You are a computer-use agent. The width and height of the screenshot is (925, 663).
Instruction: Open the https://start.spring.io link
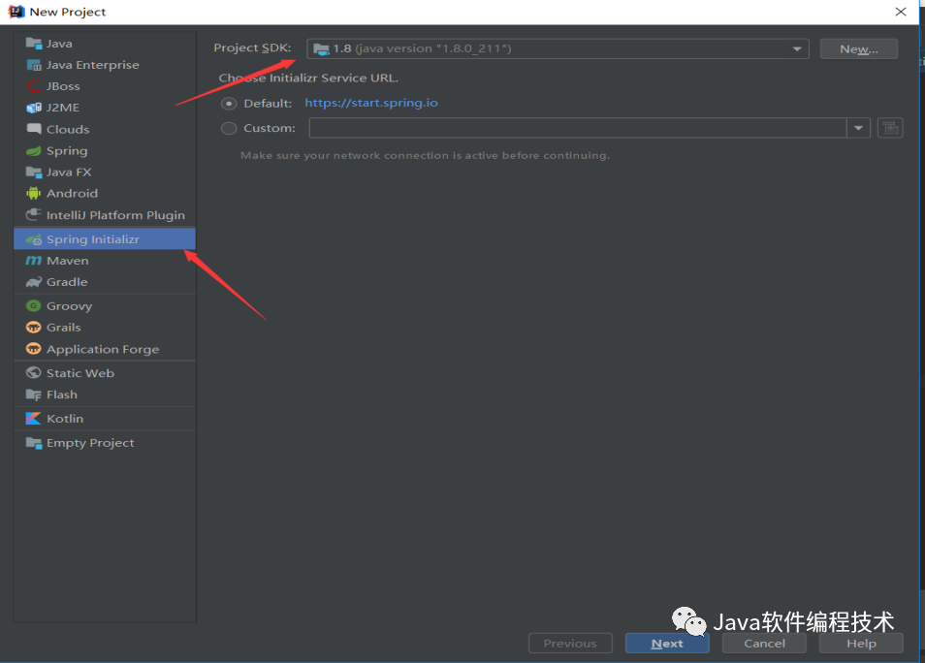tap(371, 103)
